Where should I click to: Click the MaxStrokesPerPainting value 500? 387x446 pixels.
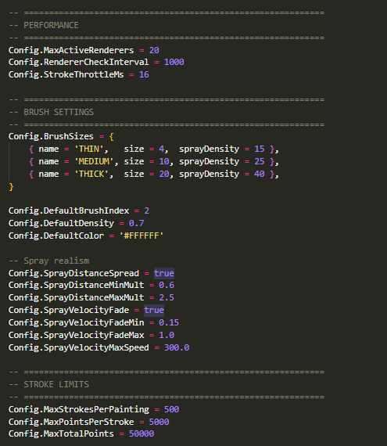171,409
